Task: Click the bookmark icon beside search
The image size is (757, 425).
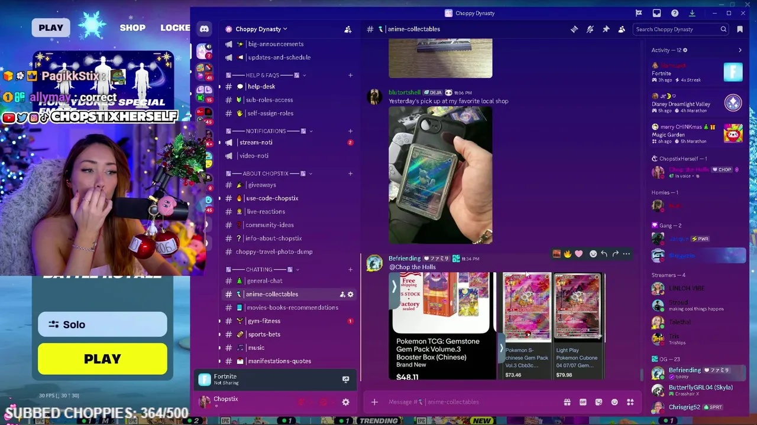Action: click(740, 29)
